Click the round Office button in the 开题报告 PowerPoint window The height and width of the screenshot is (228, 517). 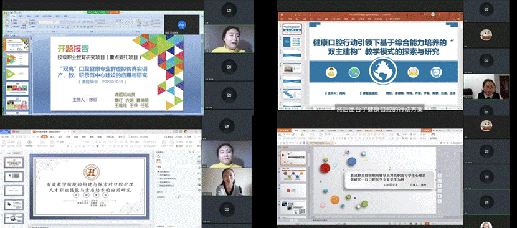tap(6, 14)
